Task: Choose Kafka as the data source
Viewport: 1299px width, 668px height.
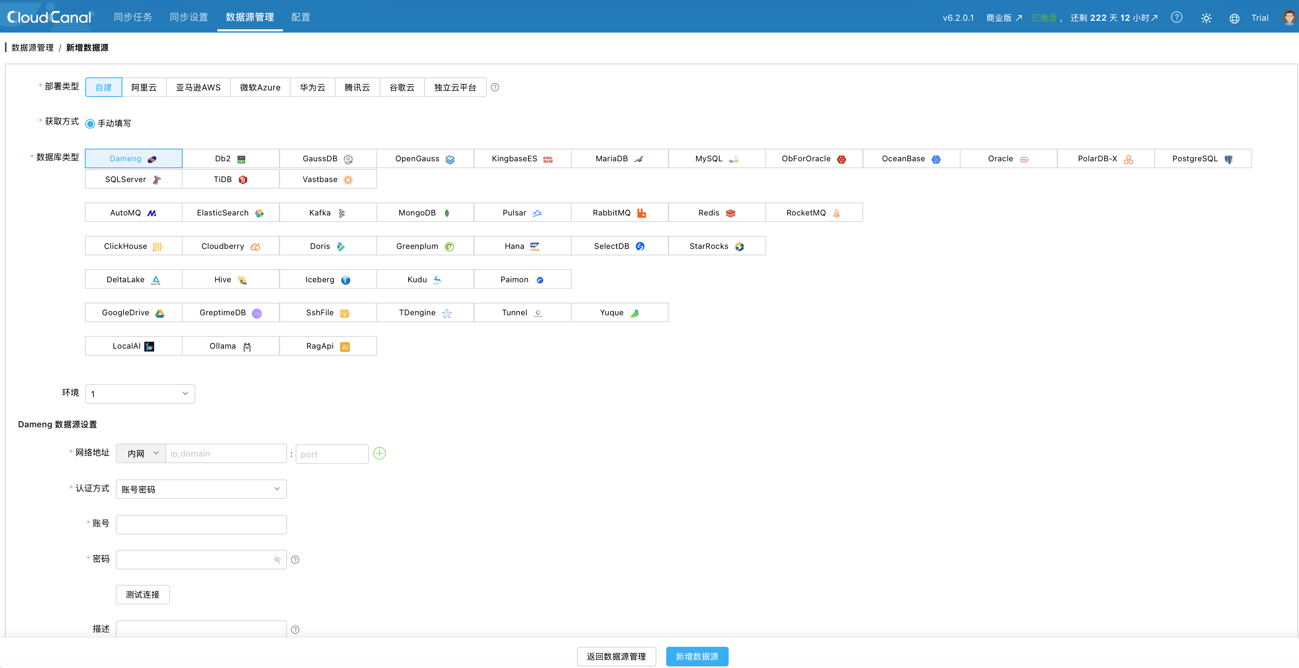Action: pyautogui.click(x=328, y=213)
